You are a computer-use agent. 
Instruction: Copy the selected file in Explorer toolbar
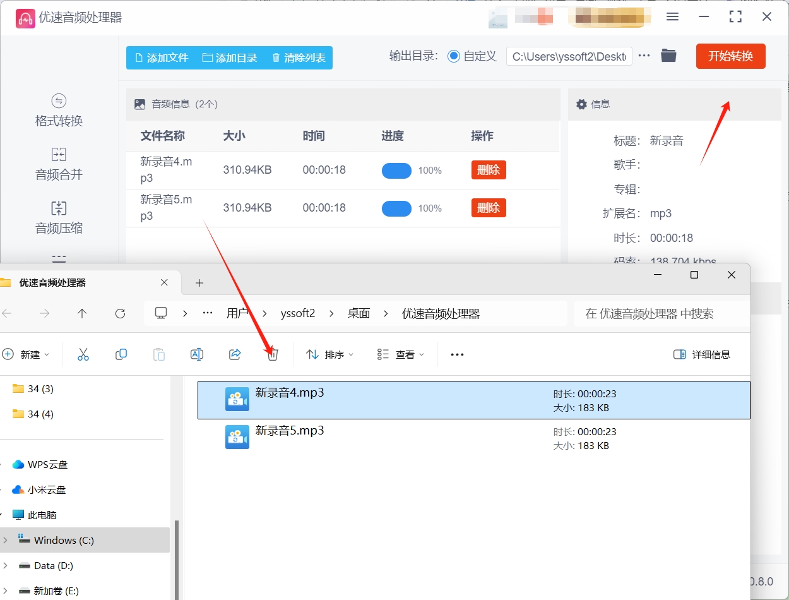click(x=121, y=354)
